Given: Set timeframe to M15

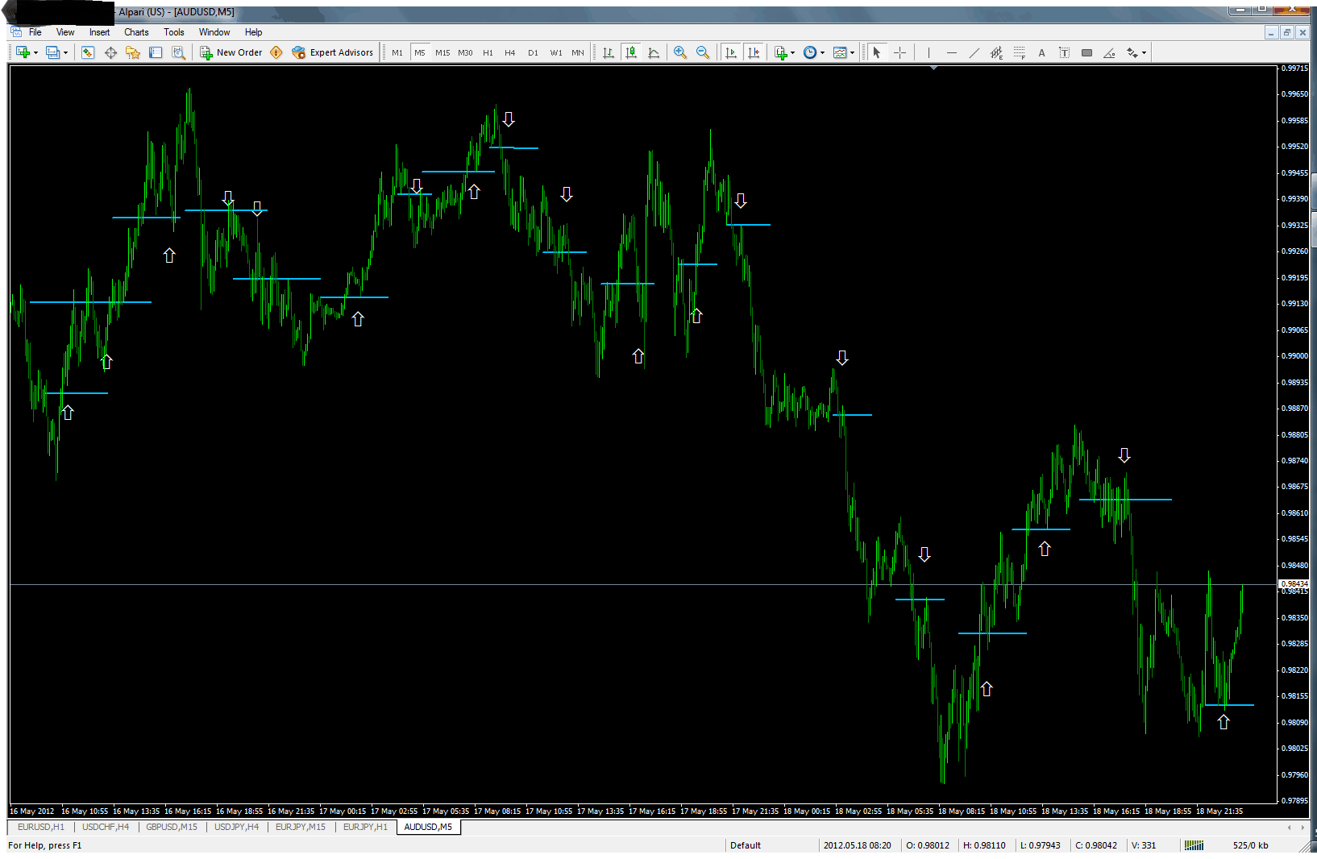Looking at the screenshot, I should click(442, 52).
